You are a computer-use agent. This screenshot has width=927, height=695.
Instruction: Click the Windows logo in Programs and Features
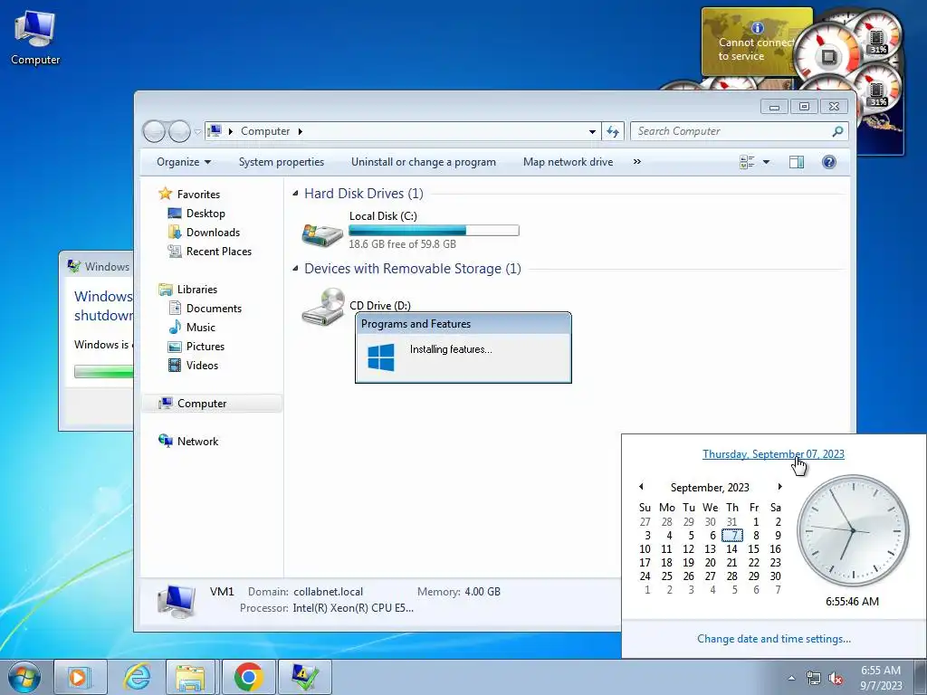click(x=381, y=357)
